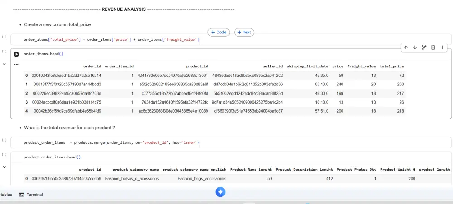Run the order_items.head() cell
The image size is (453, 204).
tap(16, 54)
